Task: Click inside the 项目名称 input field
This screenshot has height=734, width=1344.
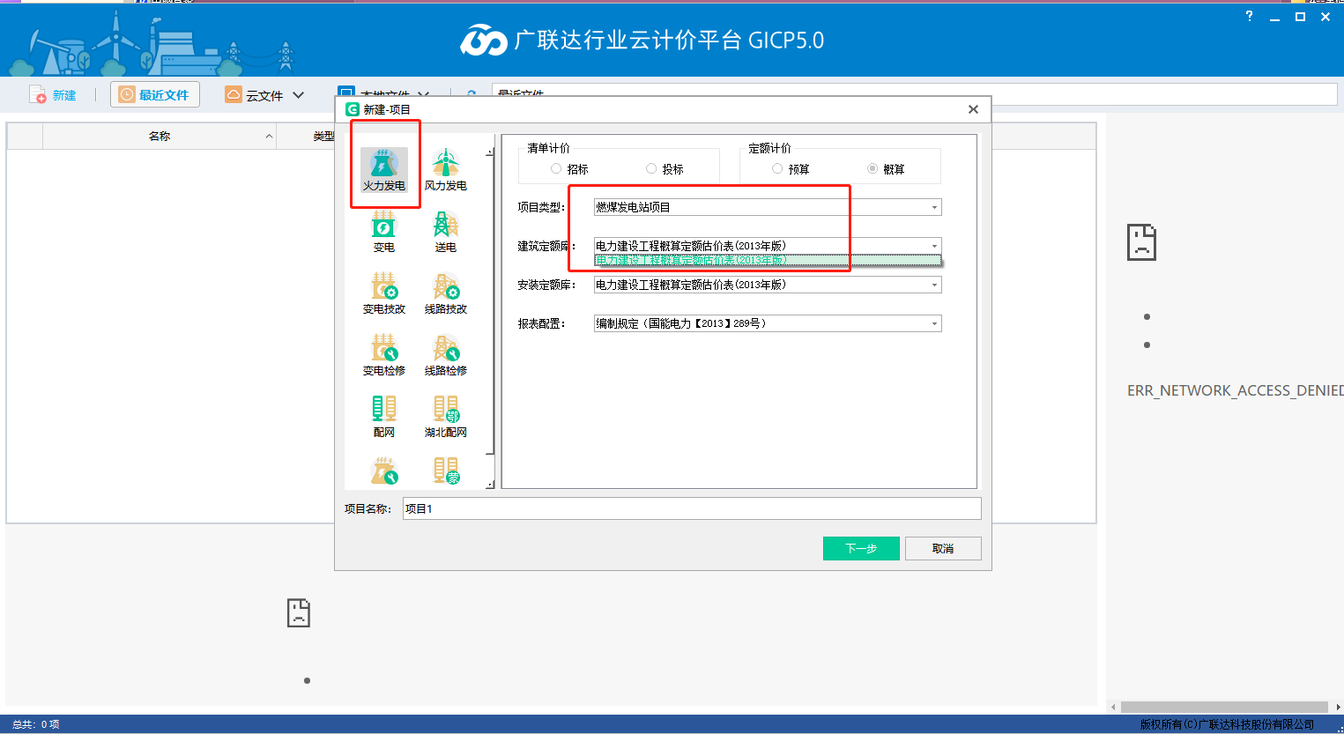Action: tap(617, 508)
